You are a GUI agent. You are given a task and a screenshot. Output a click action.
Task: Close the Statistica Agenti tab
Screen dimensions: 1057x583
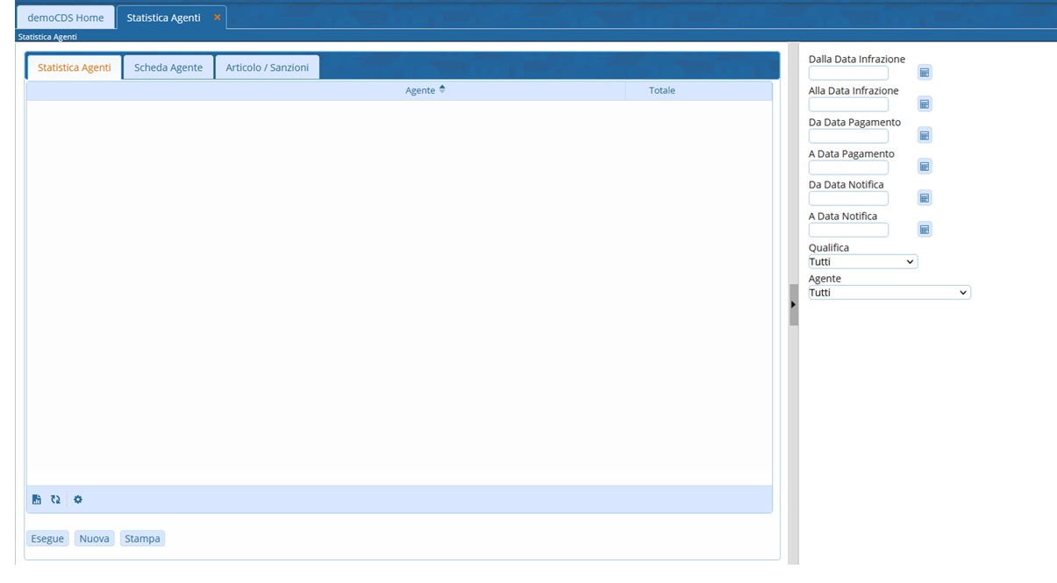218,18
